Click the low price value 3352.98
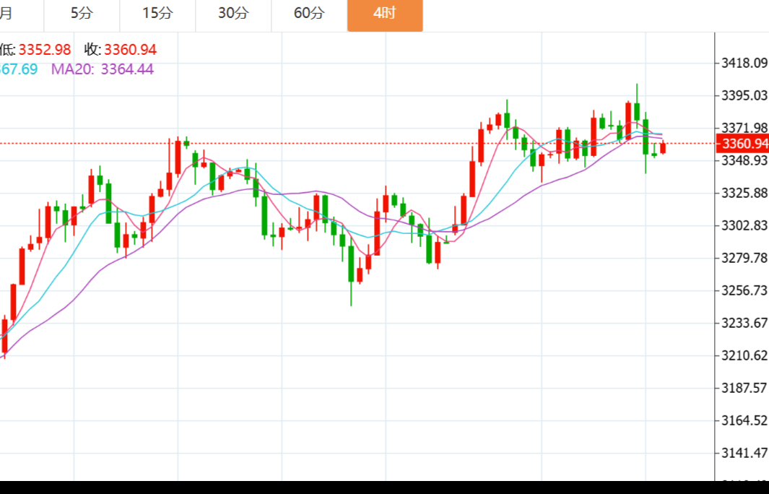The height and width of the screenshot is (494, 769). pos(45,50)
